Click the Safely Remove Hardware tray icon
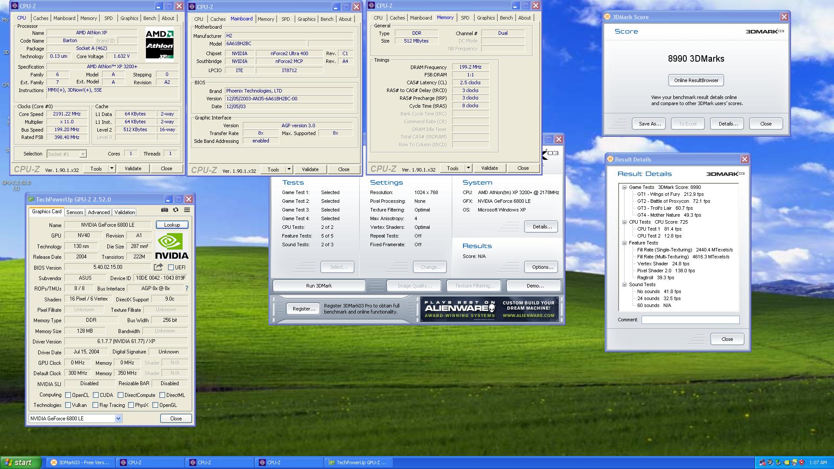 [778, 462]
